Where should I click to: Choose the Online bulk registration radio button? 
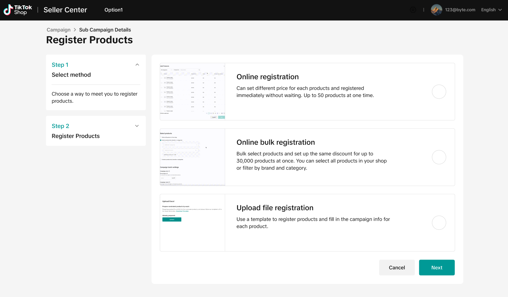point(439,157)
